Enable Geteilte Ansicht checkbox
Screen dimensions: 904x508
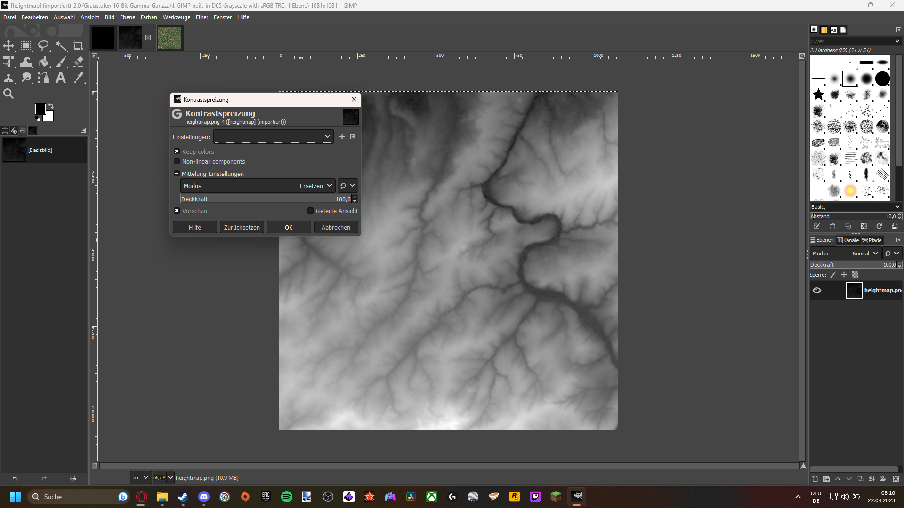coord(310,211)
